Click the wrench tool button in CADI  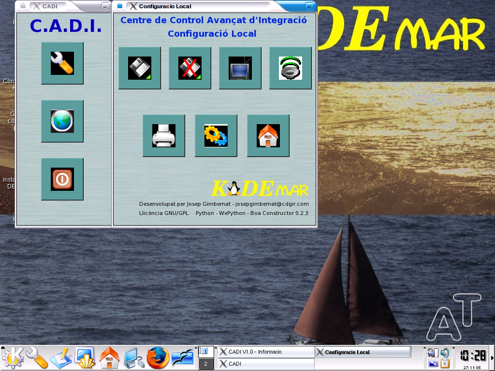(62, 63)
